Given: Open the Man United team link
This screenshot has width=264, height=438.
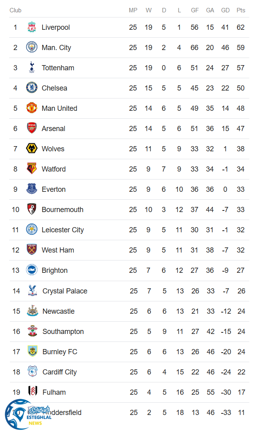Looking at the screenshot, I should (x=60, y=108).
